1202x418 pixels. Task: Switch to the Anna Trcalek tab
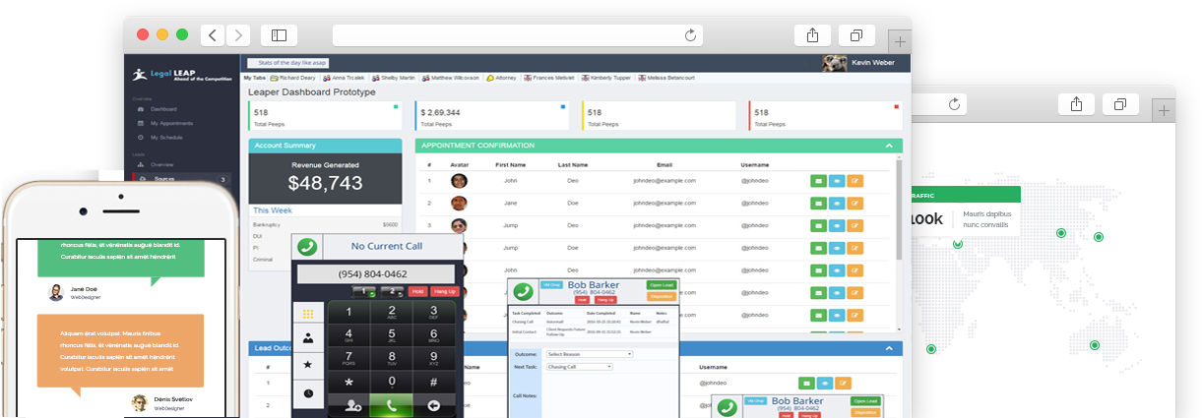pos(345,77)
